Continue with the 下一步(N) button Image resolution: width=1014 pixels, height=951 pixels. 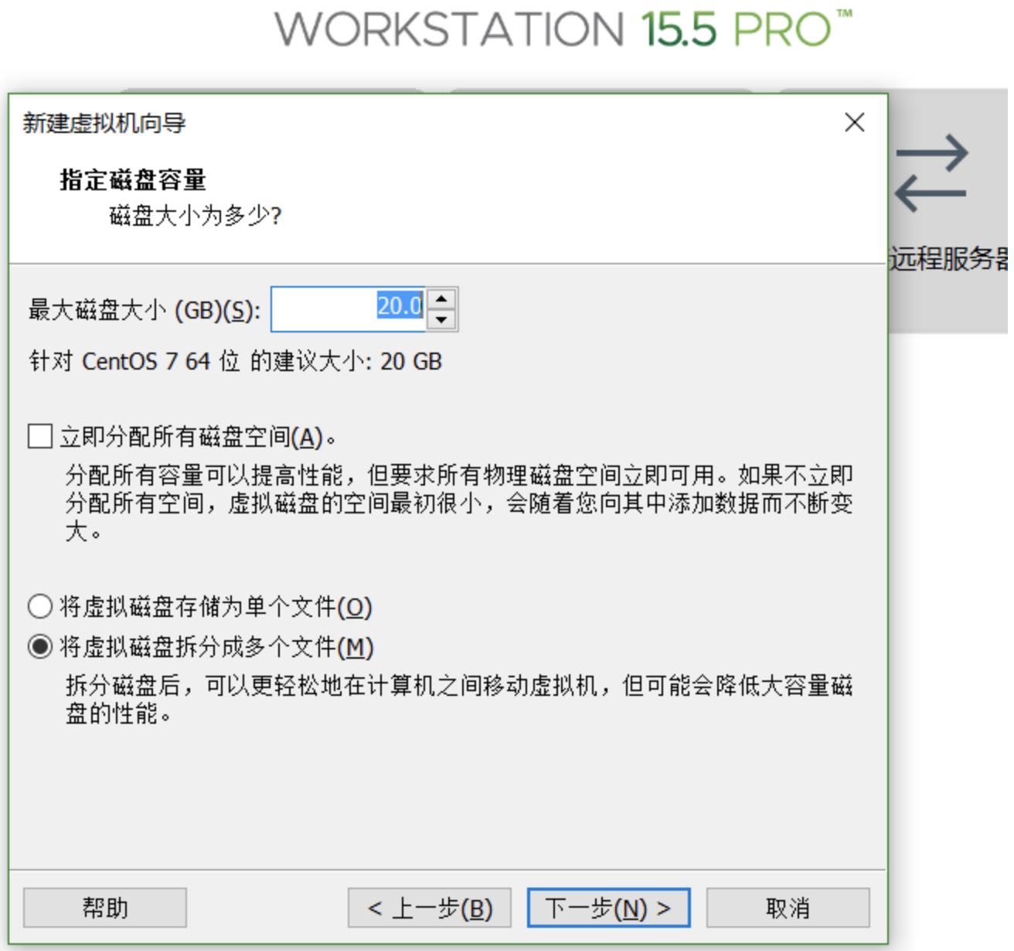click(608, 908)
